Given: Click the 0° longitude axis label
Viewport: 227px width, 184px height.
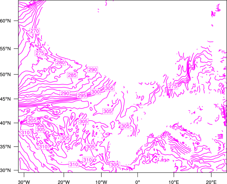Looking at the screenshot, I should [138, 182].
